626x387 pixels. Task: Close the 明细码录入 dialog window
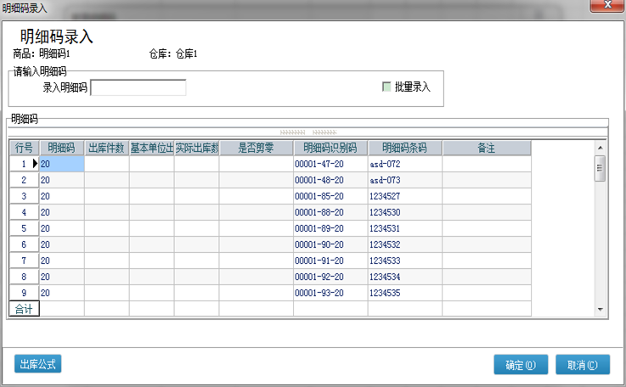click(605, 8)
